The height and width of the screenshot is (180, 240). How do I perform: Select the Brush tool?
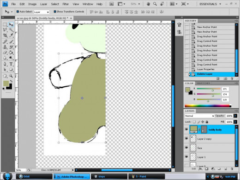click(11, 42)
